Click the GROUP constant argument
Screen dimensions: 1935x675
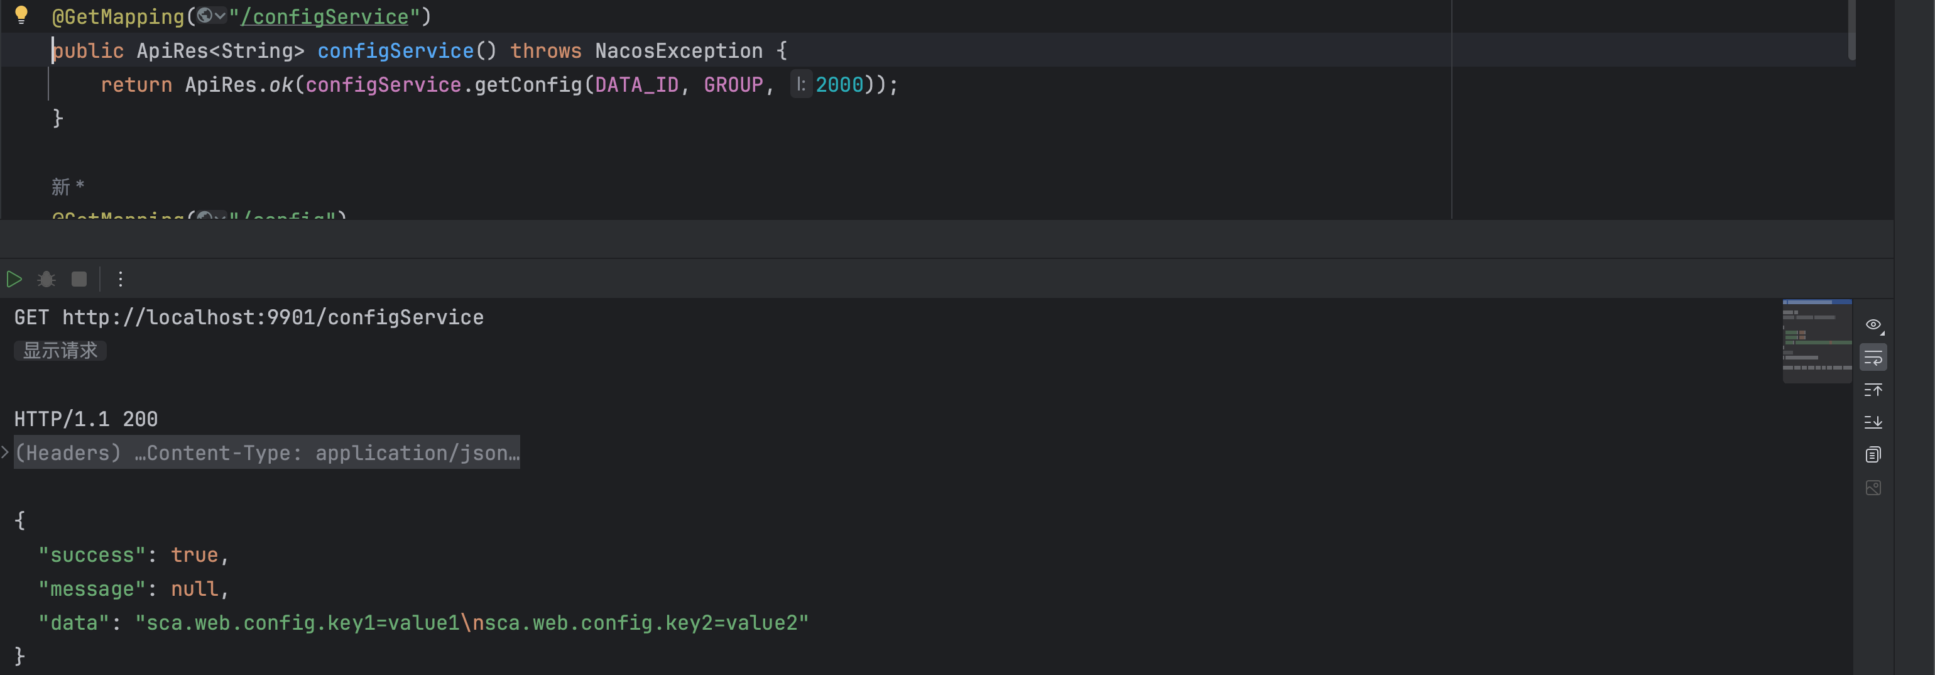point(733,84)
